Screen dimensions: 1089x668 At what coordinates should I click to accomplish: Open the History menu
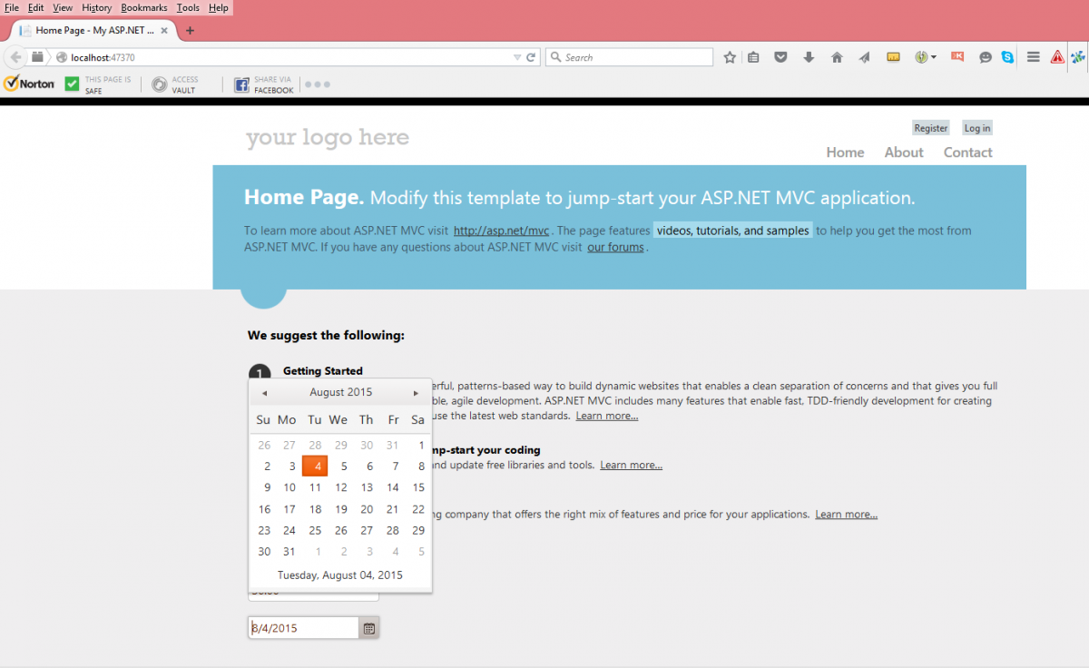coord(96,7)
